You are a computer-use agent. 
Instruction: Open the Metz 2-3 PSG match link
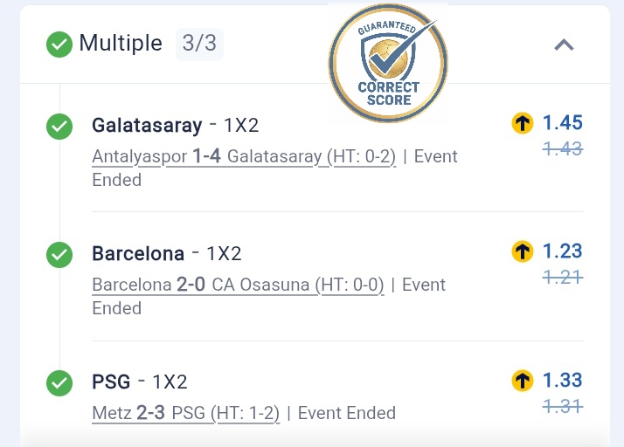coord(185,413)
